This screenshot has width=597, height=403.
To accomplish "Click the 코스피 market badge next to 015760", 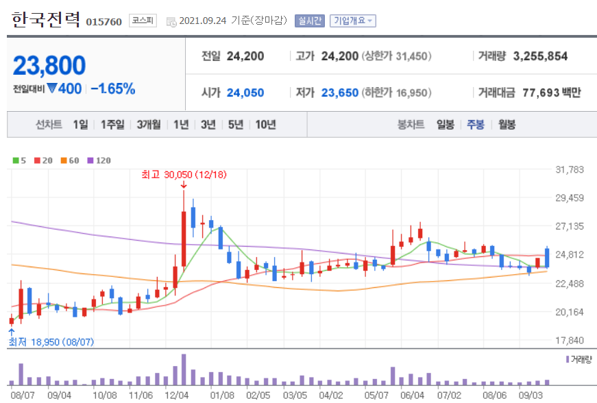I will [x=143, y=19].
